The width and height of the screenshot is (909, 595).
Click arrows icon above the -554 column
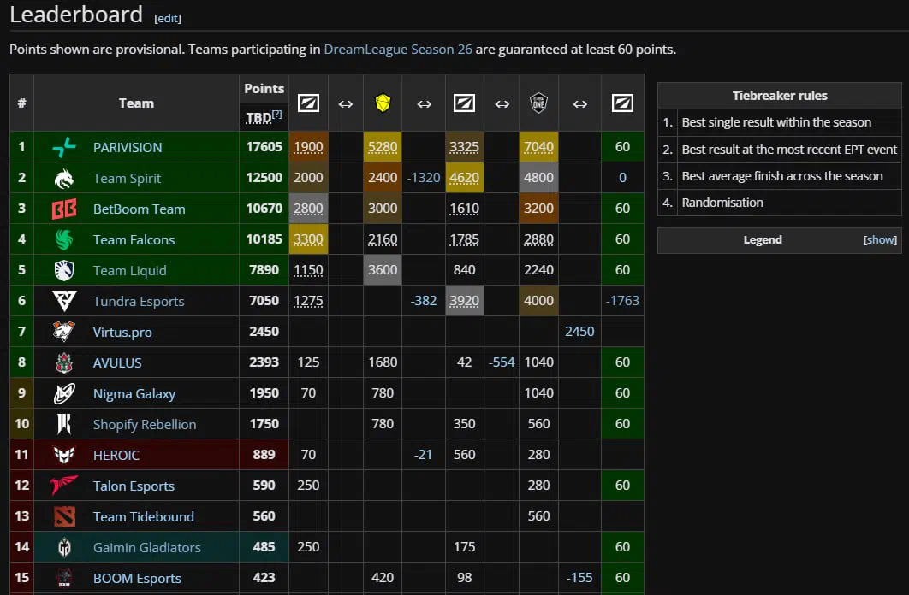[x=502, y=104]
